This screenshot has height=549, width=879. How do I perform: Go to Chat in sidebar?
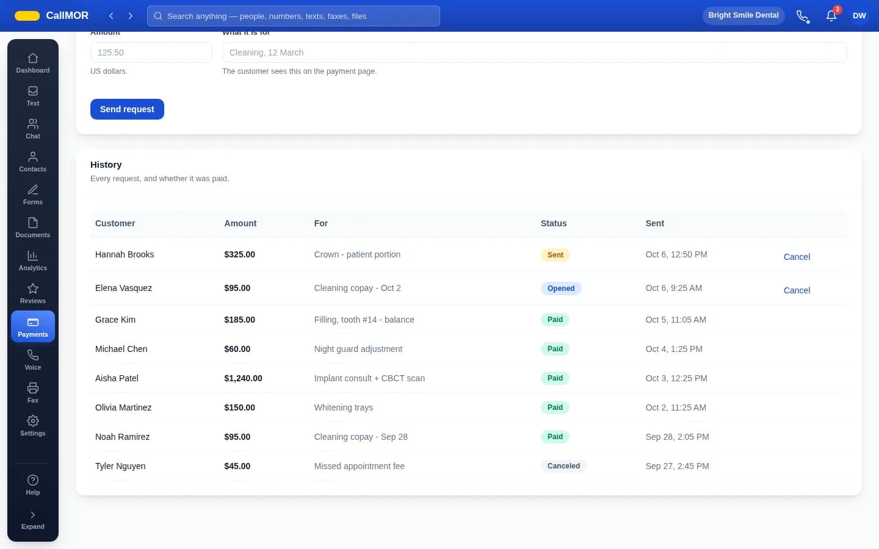coord(33,129)
